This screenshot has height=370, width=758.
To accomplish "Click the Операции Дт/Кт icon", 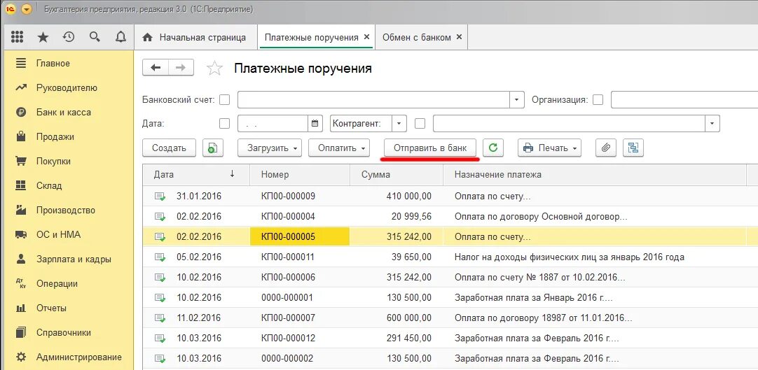I will 21,284.
